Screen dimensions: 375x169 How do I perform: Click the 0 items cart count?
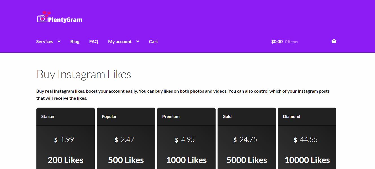coord(291,42)
